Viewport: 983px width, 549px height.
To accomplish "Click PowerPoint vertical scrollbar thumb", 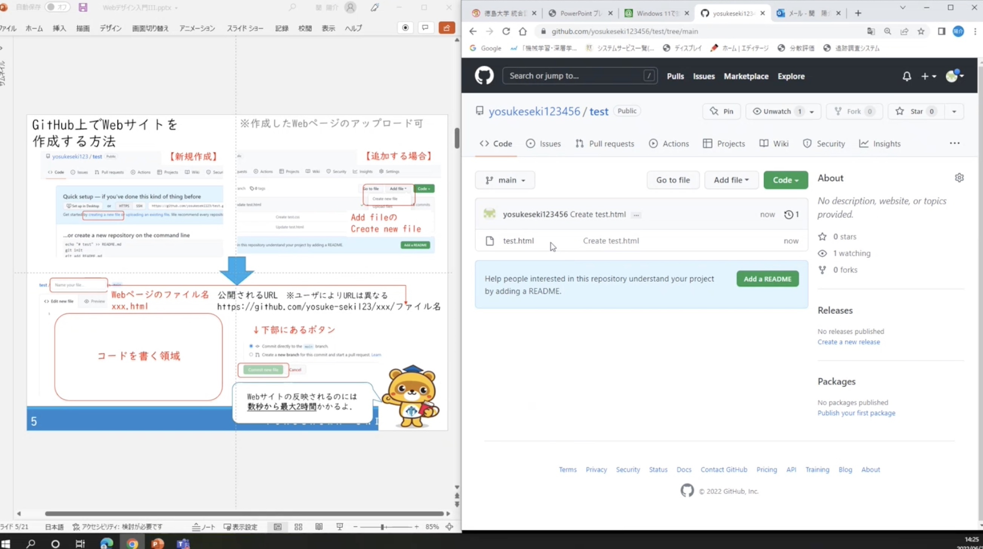I will [457, 138].
